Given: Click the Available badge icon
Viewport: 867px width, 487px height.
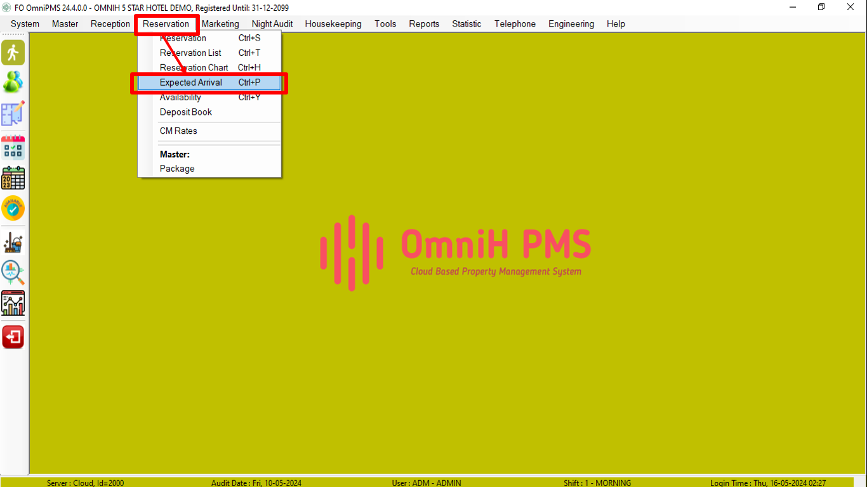Looking at the screenshot, I should coord(13,209).
